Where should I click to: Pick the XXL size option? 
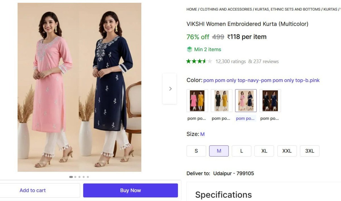pos(287,151)
